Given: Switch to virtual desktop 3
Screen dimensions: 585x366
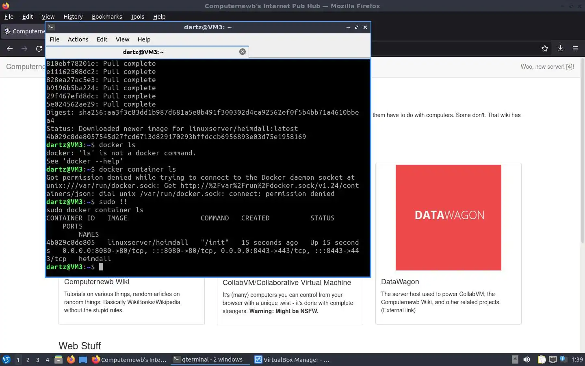Looking at the screenshot, I should point(38,359).
